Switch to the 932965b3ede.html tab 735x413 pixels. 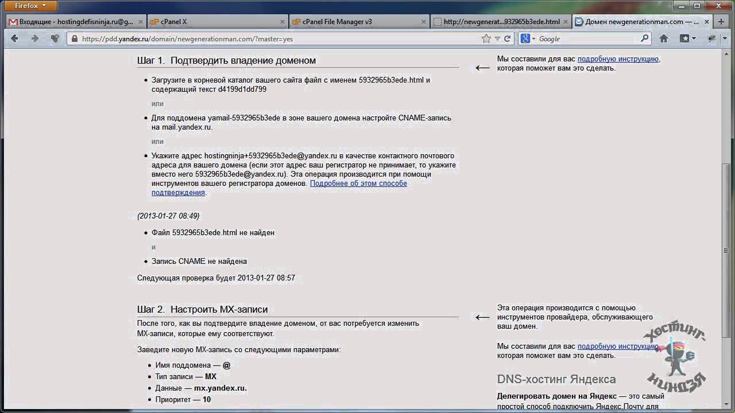click(x=501, y=22)
